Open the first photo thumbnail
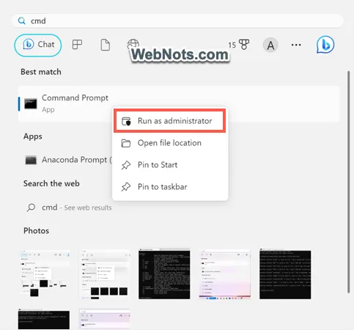The image size is (354, 330). pos(45,274)
